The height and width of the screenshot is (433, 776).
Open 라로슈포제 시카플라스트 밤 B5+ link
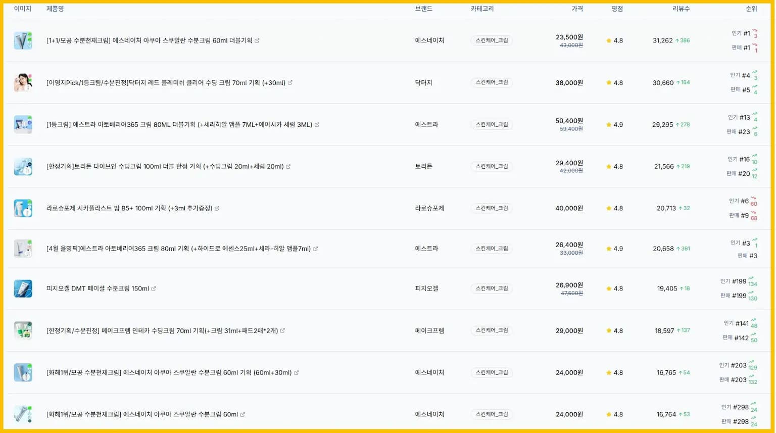point(129,208)
